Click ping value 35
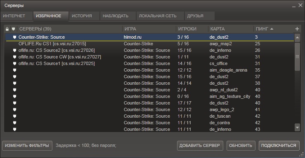The height and width of the screenshot is (158, 305). tap(258, 70)
